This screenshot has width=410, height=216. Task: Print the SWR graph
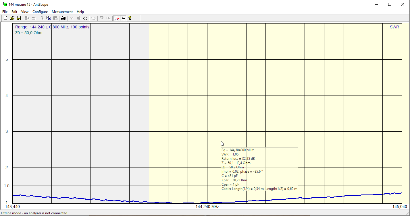63,18
